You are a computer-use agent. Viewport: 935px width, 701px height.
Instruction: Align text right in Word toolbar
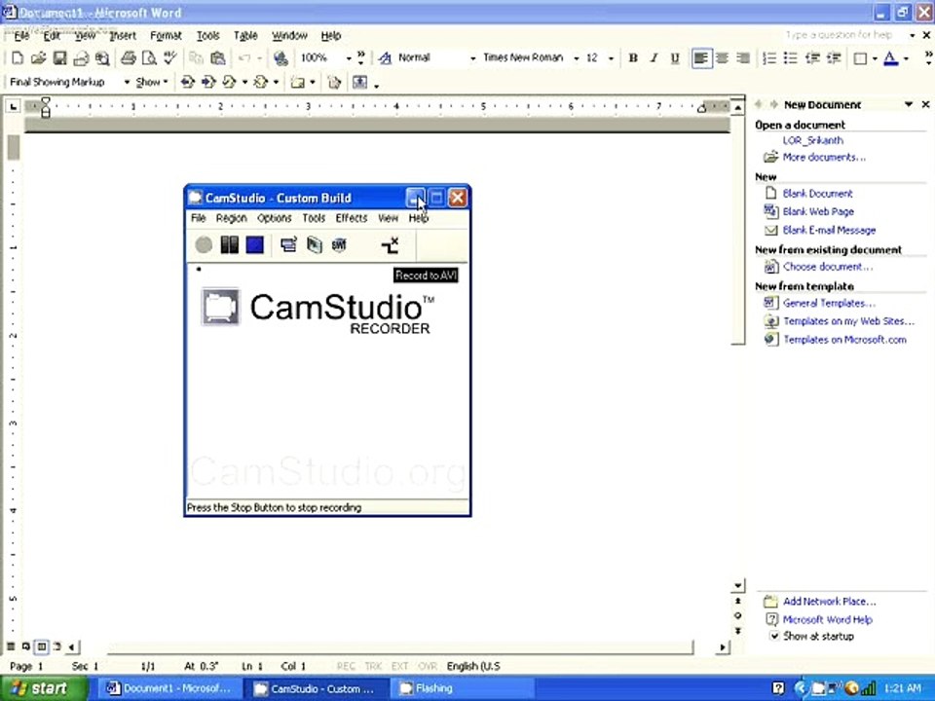tap(743, 57)
